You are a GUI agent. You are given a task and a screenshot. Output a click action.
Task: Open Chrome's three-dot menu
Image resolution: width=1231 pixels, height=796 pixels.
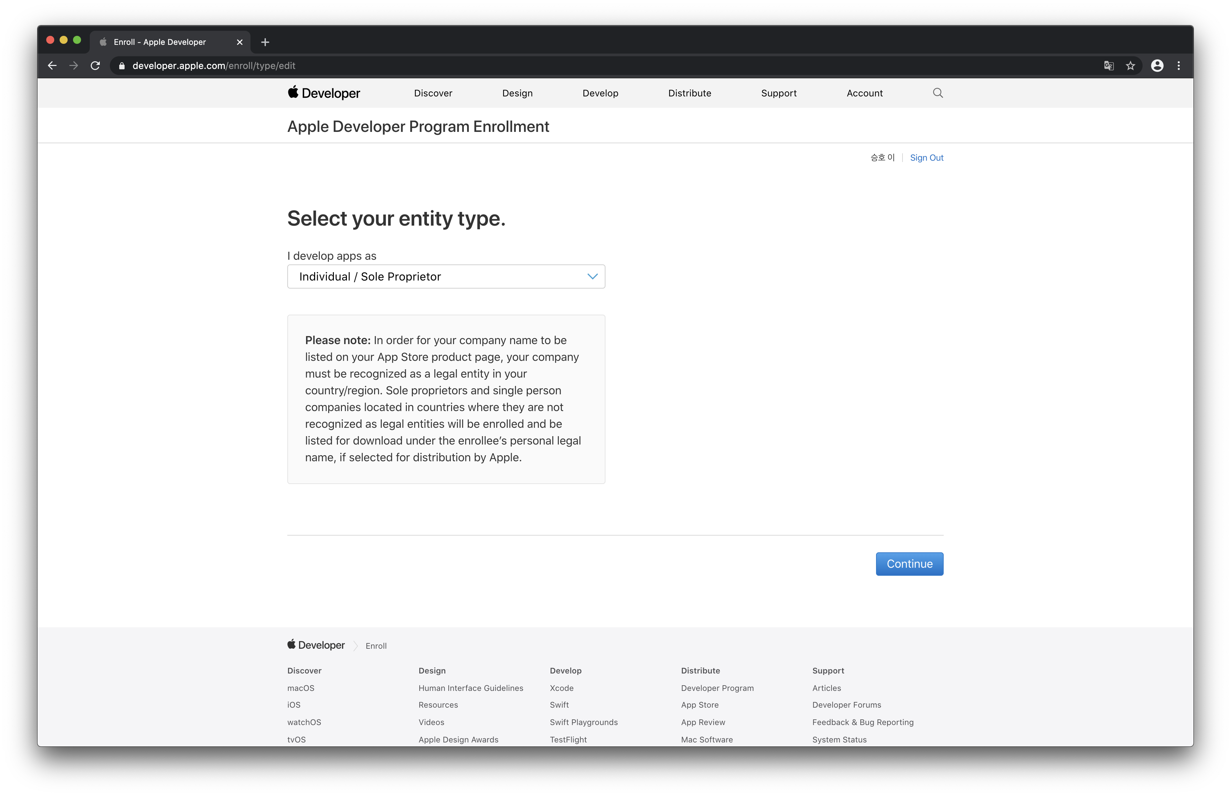tap(1179, 66)
